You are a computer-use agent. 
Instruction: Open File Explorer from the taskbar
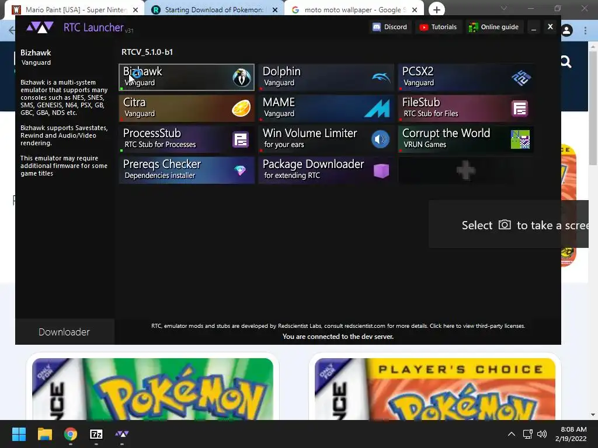point(44,434)
